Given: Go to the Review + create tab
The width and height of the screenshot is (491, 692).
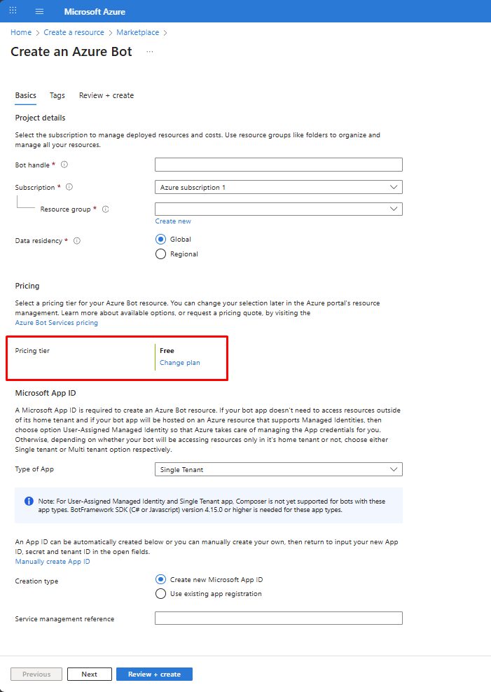Looking at the screenshot, I should (106, 95).
